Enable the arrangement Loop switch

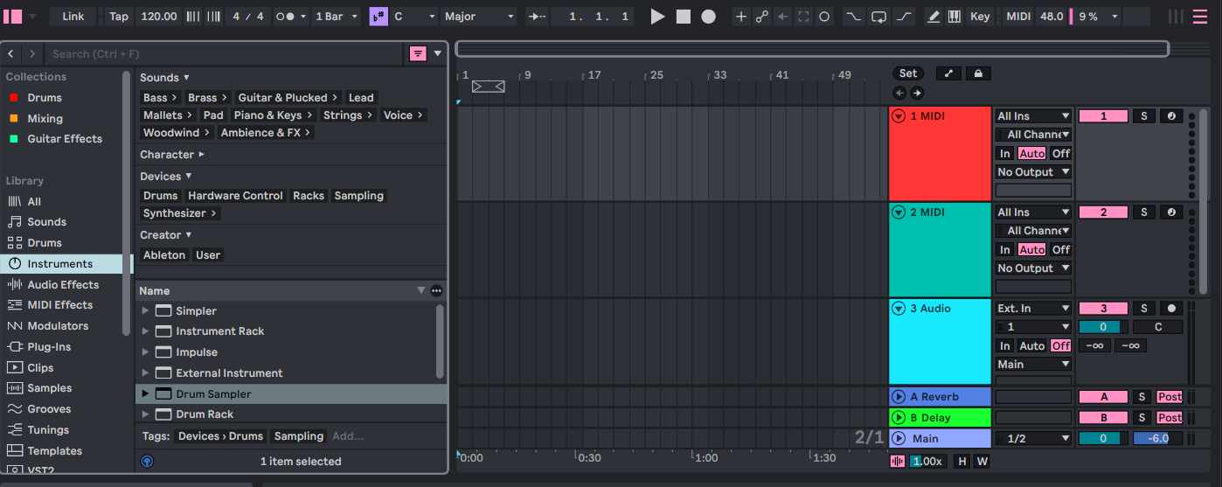879,17
